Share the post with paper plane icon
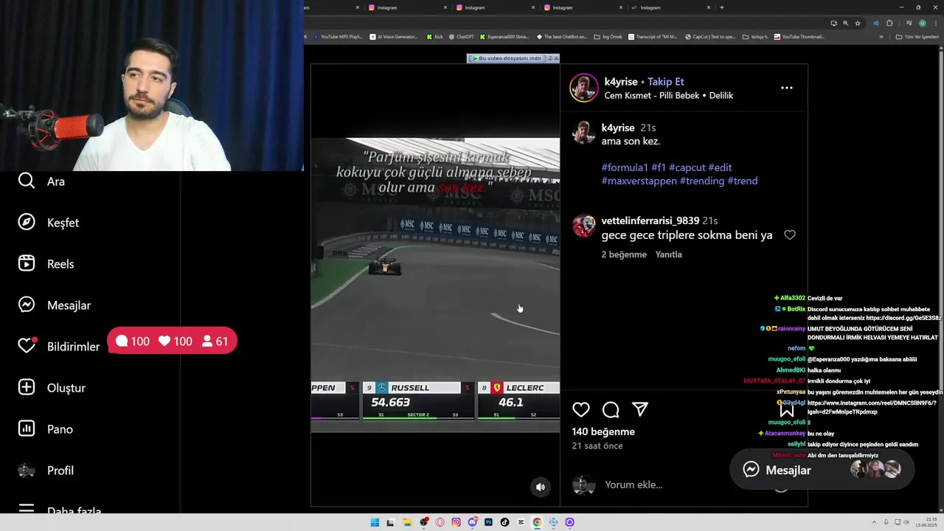The width and height of the screenshot is (944, 531). [x=640, y=409]
